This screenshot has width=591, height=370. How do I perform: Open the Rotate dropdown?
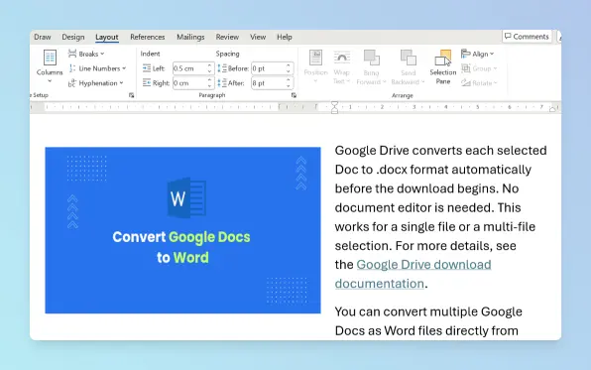coord(479,83)
